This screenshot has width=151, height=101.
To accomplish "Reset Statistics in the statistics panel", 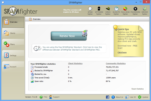I will 137,89.
